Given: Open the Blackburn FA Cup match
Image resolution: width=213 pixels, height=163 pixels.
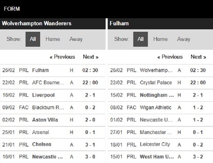Looking at the screenshot, I should click(53, 107).
